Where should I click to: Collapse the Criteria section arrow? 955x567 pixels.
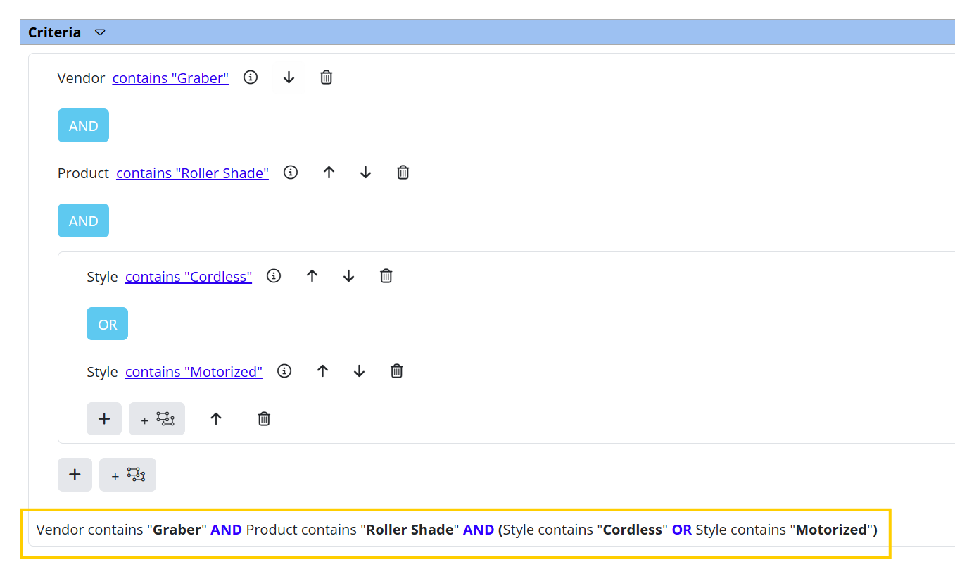[100, 32]
